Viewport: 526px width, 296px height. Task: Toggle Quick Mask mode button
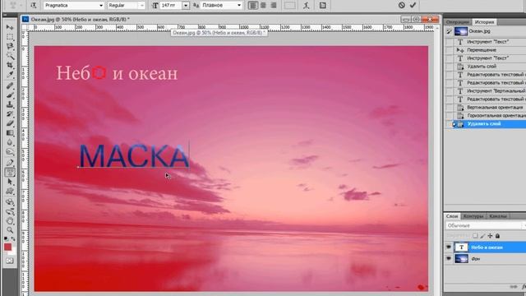tap(10, 261)
